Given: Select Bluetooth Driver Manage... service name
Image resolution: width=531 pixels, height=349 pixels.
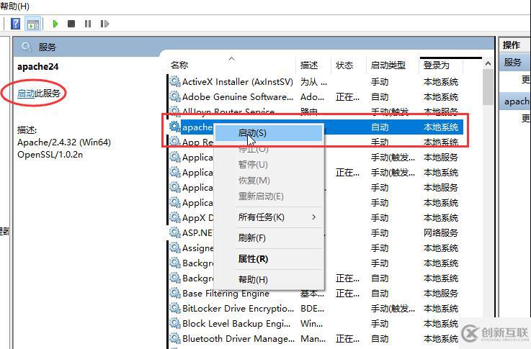Looking at the screenshot, I should 238,339.
